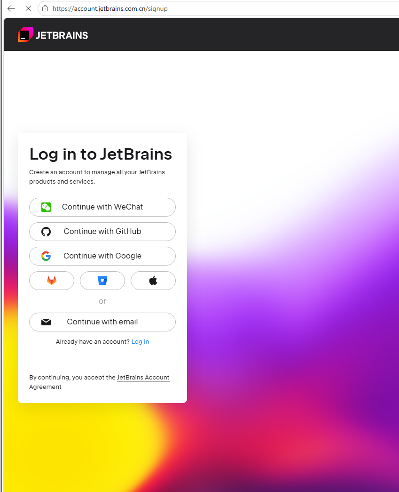Click the Log in link
399x492 pixels.
tap(140, 342)
